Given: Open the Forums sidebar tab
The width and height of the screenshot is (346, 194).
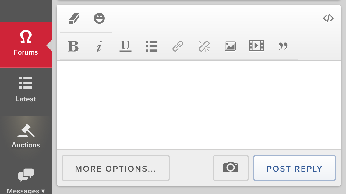Looking at the screenshot, I should tap(26, 45).
